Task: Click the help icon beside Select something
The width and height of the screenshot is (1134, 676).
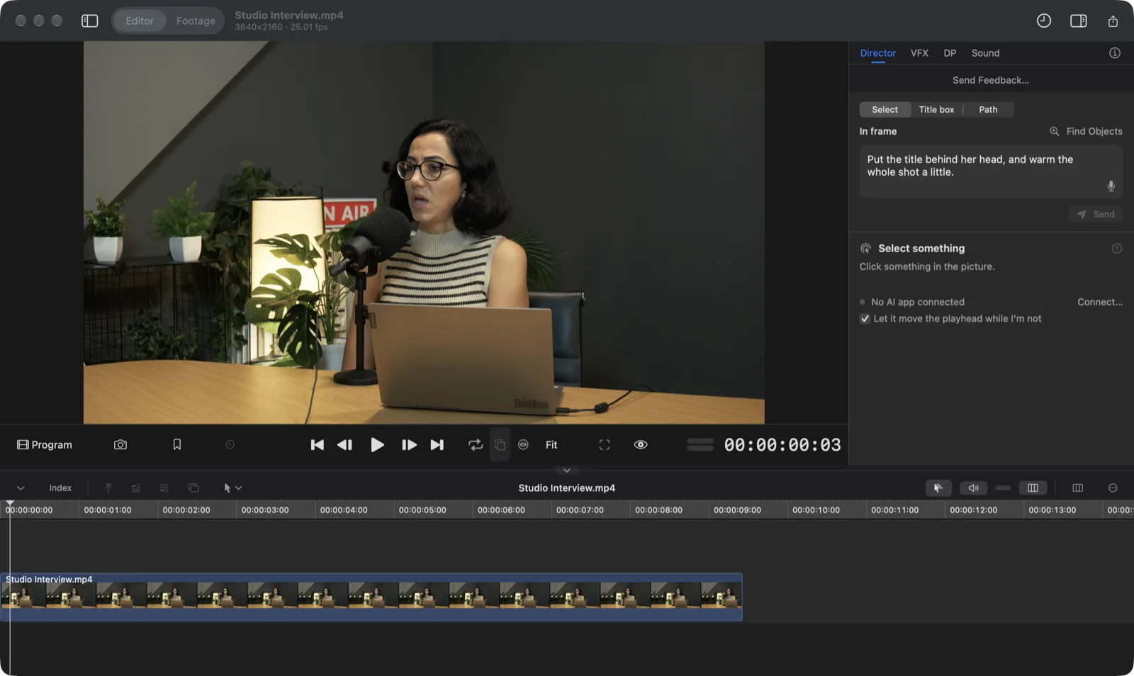Action: 1116,249
